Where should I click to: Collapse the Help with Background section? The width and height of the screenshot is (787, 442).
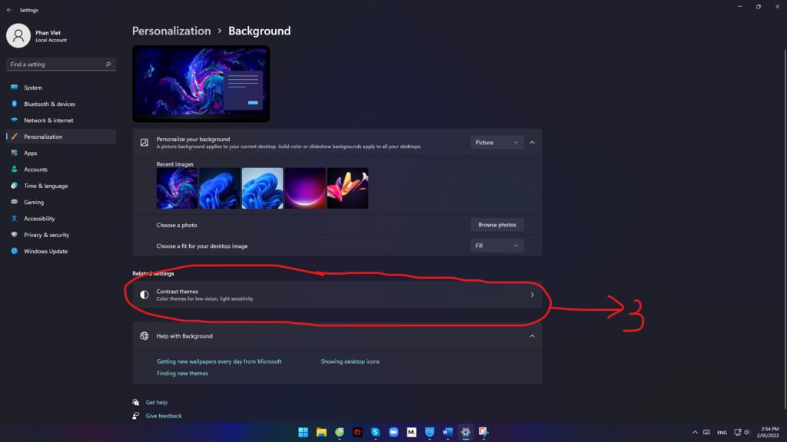532,336
